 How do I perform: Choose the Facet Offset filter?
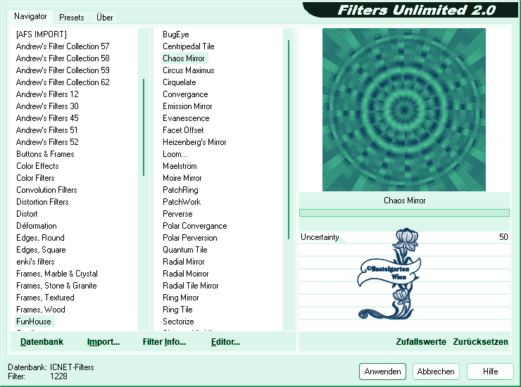(183, 130)
